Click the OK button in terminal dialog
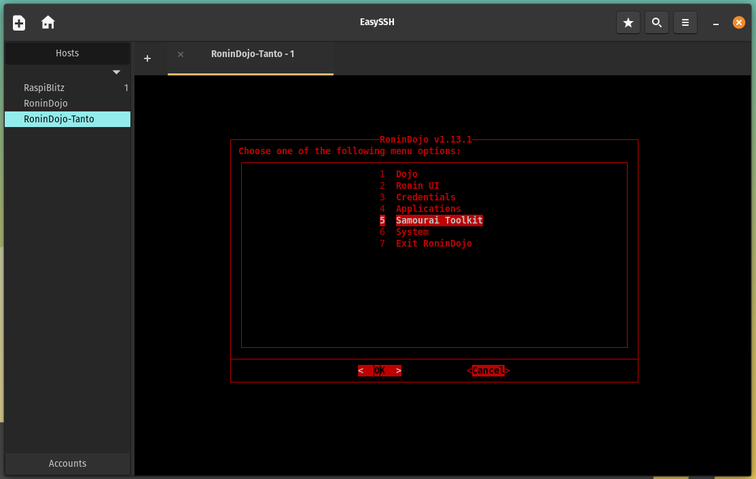 pos(380,370)
